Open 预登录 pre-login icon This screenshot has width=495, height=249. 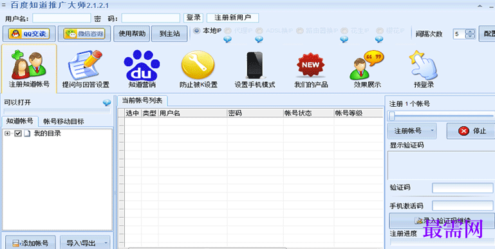(424, 69)
